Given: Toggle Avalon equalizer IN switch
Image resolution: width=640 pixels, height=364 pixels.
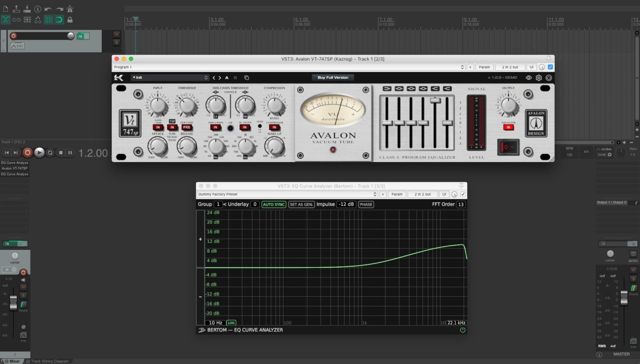Looking at the screenshot, I should click(508, 127).
